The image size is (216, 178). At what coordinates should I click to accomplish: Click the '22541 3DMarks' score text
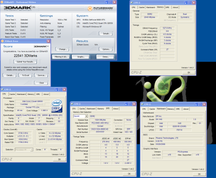(x=26, y=56)
